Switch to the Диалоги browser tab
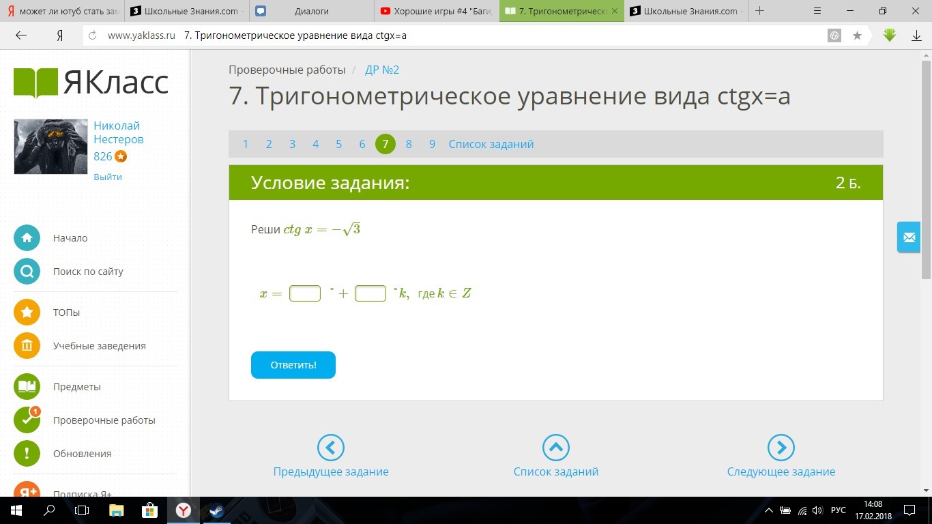Screen dimensions: 932x524 pos(311,11)
